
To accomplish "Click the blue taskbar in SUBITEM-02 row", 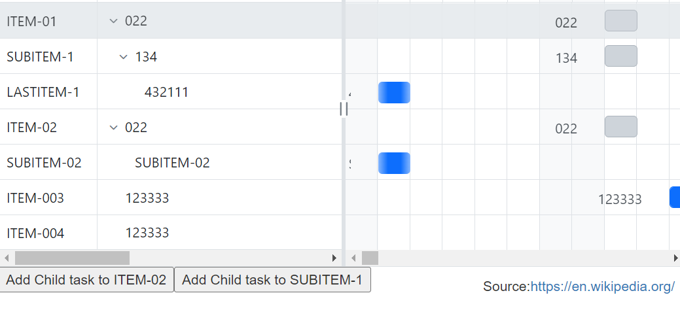I will (394, 163).
